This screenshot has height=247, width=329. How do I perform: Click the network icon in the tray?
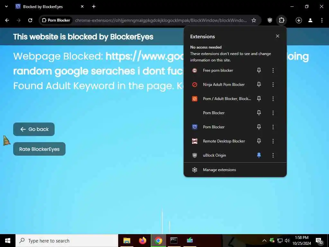pyautogui.click(x=280, y=241)
